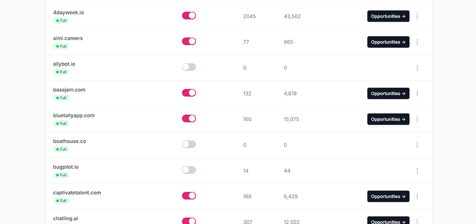Open more actions for captivatetalent.com
Screen dimensions: 476x224
pos(417,197)
